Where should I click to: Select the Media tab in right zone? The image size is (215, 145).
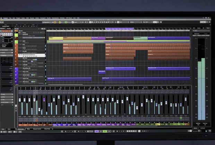pyautogui.click(x=199, y=28)
